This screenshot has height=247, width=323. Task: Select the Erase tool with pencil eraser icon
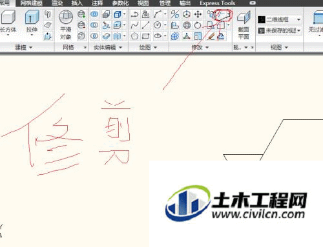pos(211,36)
